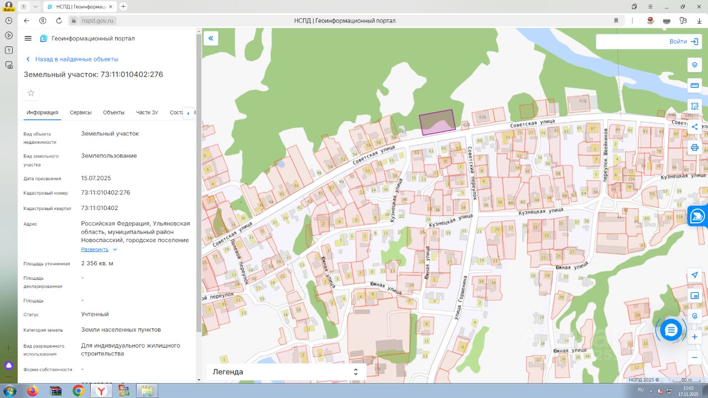Locate my position with arrow icon

tap(695, 275)
